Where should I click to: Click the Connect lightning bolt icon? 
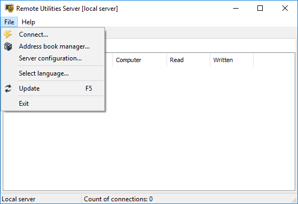coord(8,35)
